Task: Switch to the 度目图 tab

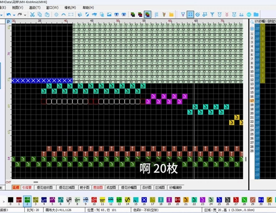Action: click(98, 188)
